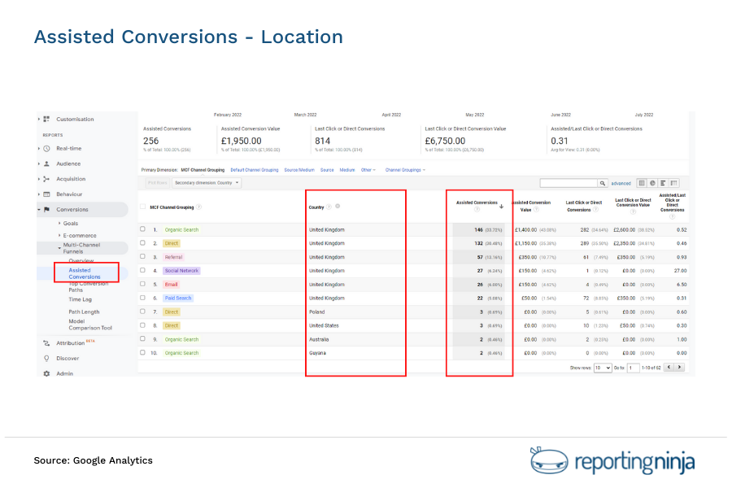732x488 pixels.
Task: Click the Behaviour panel icon
Action: click(x=46, y=194)
